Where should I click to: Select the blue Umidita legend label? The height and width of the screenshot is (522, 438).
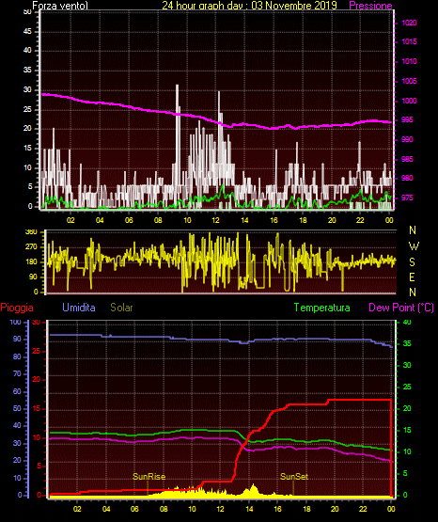pos(79,308)
